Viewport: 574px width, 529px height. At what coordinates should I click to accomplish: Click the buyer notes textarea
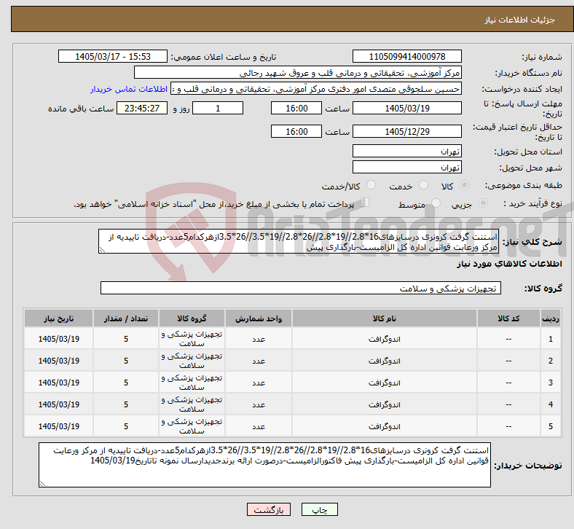click(264, 465)
